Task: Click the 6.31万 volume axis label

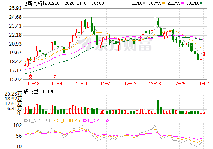Action: [15, 109]
